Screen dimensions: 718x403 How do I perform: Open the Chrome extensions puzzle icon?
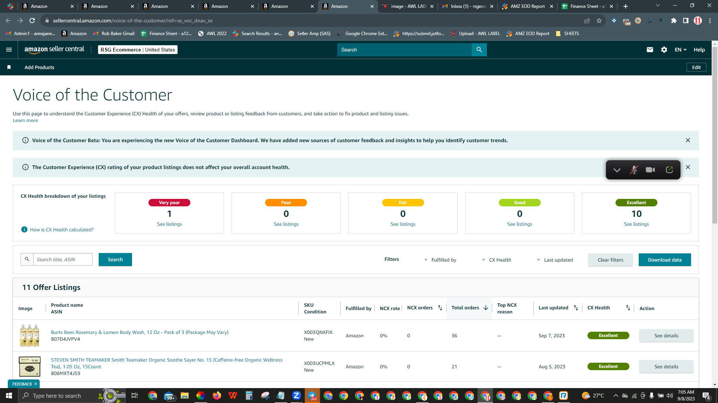674,21
